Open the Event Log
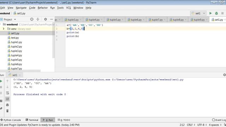 (219, 120)
